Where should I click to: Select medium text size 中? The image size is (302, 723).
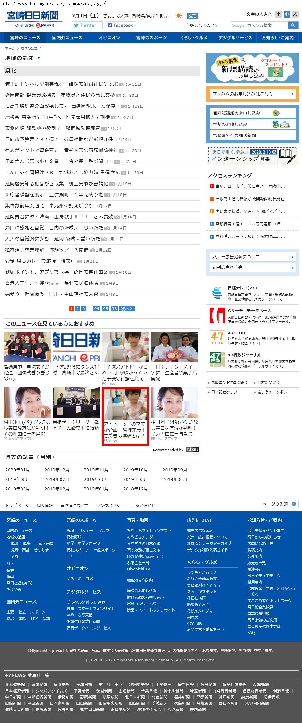[287, 14]
